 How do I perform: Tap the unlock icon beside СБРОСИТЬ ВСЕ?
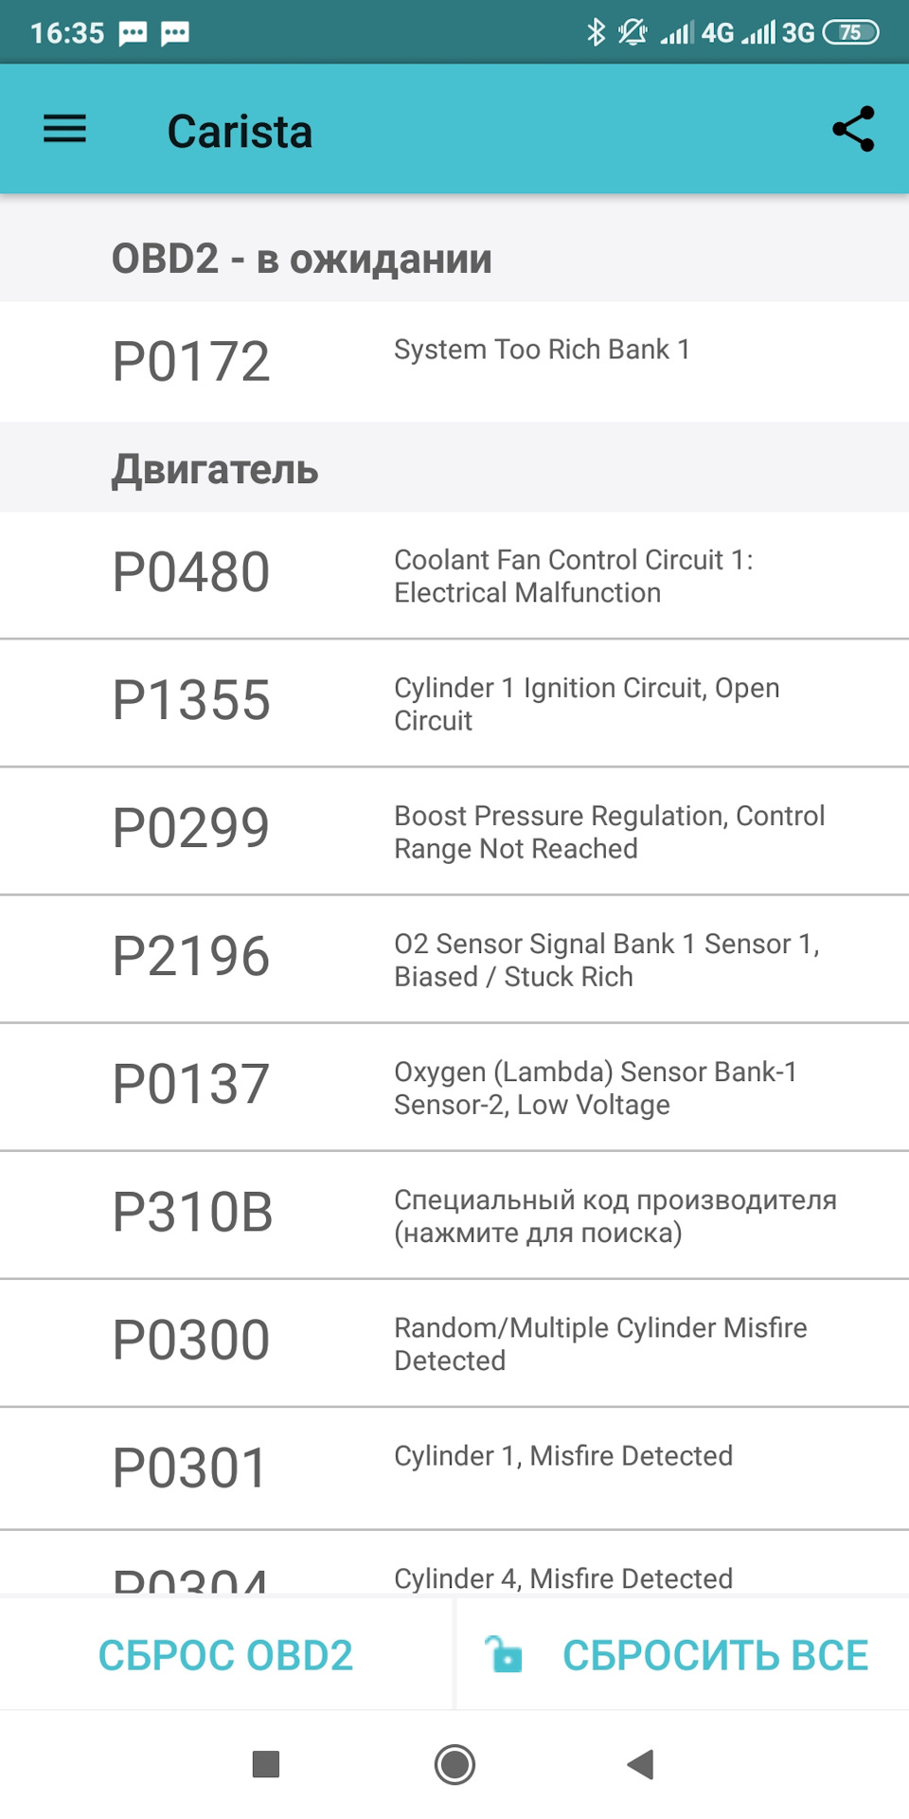point(504,1654)
